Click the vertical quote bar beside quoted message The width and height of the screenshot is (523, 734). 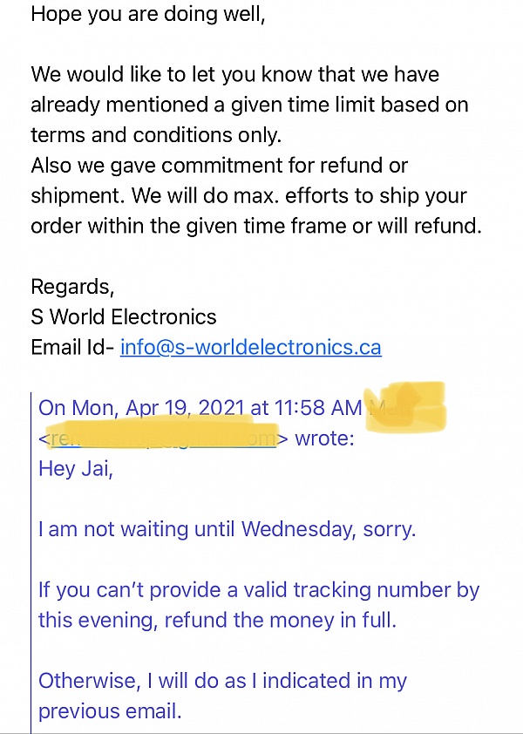click(x=31, y=561)
